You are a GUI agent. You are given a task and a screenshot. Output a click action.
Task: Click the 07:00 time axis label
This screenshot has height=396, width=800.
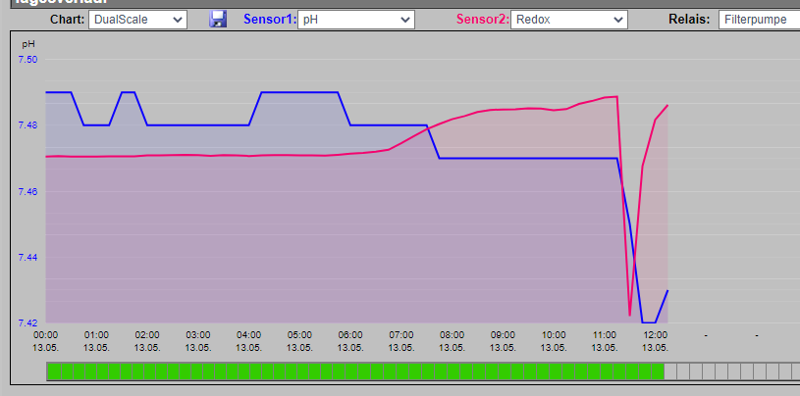(x=401, y=335)
